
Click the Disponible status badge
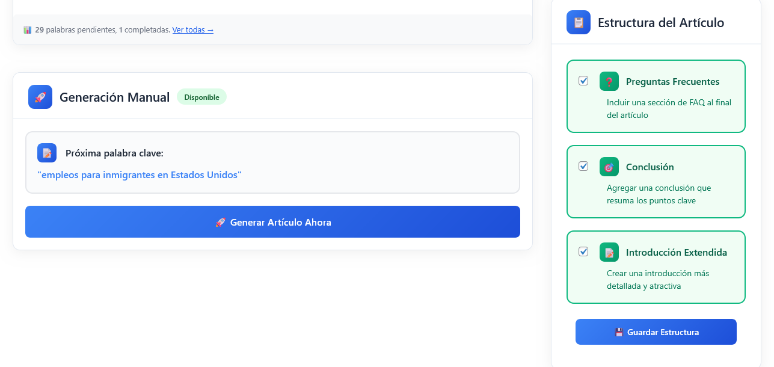(201, 97)
